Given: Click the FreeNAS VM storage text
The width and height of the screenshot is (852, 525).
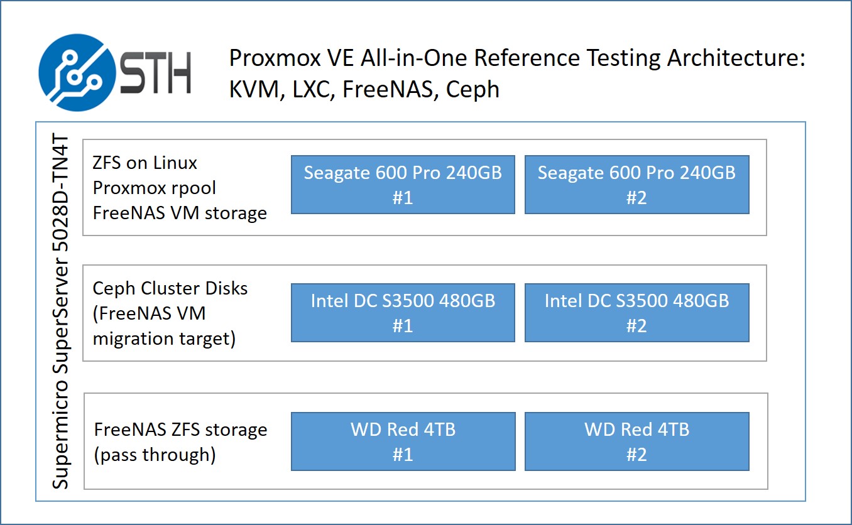Looking at the screenshot, I should tap(180, 213).
